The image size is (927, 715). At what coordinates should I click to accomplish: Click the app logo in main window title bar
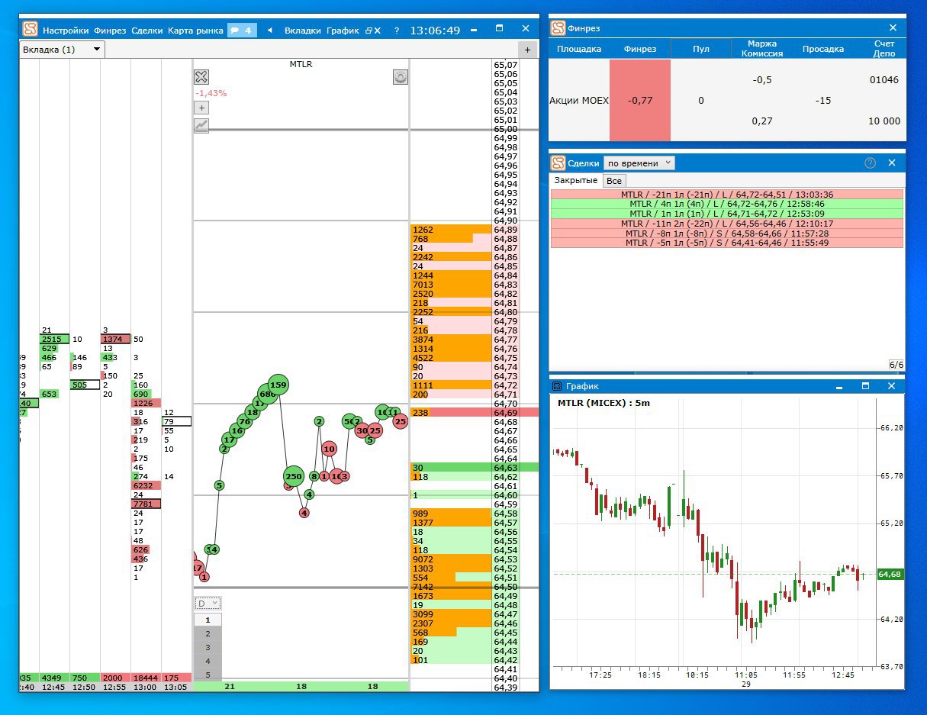[30, 30]
